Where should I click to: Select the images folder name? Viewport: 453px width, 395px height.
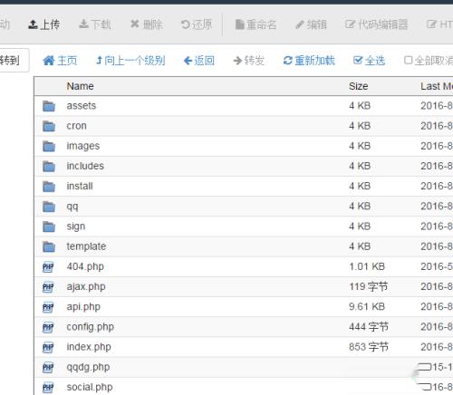tap(83, 146)
